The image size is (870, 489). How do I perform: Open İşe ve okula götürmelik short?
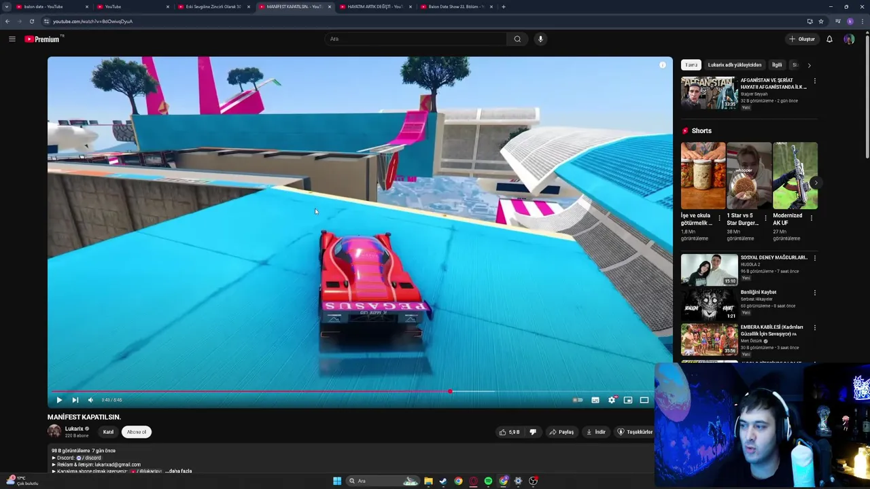click(703, 175)
